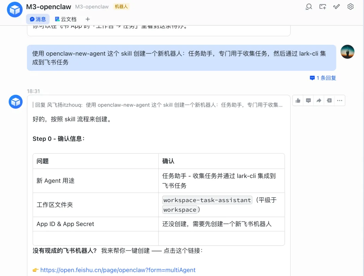The height and width of the screenshot is (276, 364).
Task: Click the 新 Agent 用途 table cell
Action: tap(96, 181)
